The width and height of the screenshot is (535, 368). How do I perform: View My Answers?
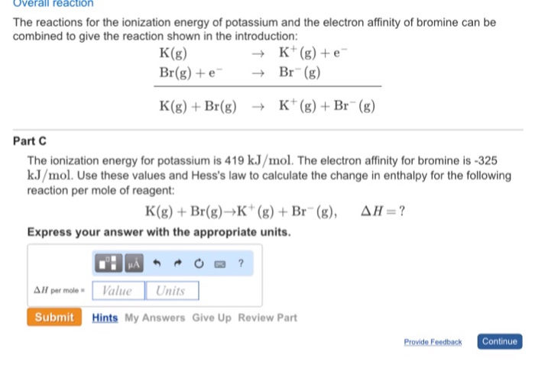point(154,318)
